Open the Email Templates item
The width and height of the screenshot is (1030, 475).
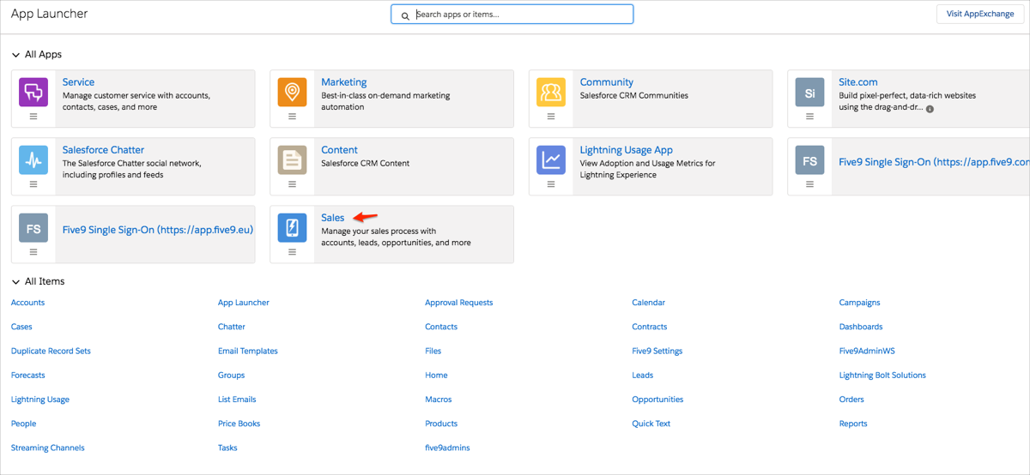click(x=247, y=351)
